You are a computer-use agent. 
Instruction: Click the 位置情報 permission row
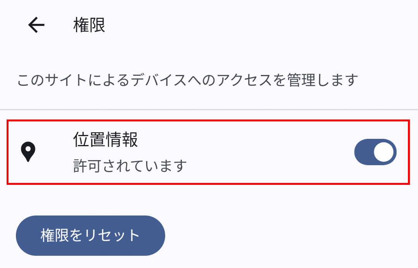(x=208, y=152)
